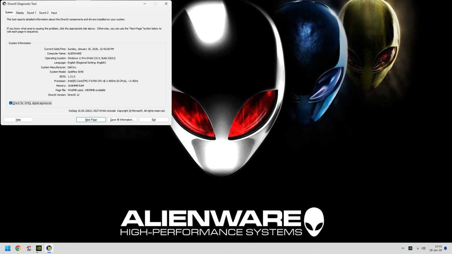This screenshot has height=254, width=452.
Task: Click the Next Page button
Action: [x=91, y=120]
